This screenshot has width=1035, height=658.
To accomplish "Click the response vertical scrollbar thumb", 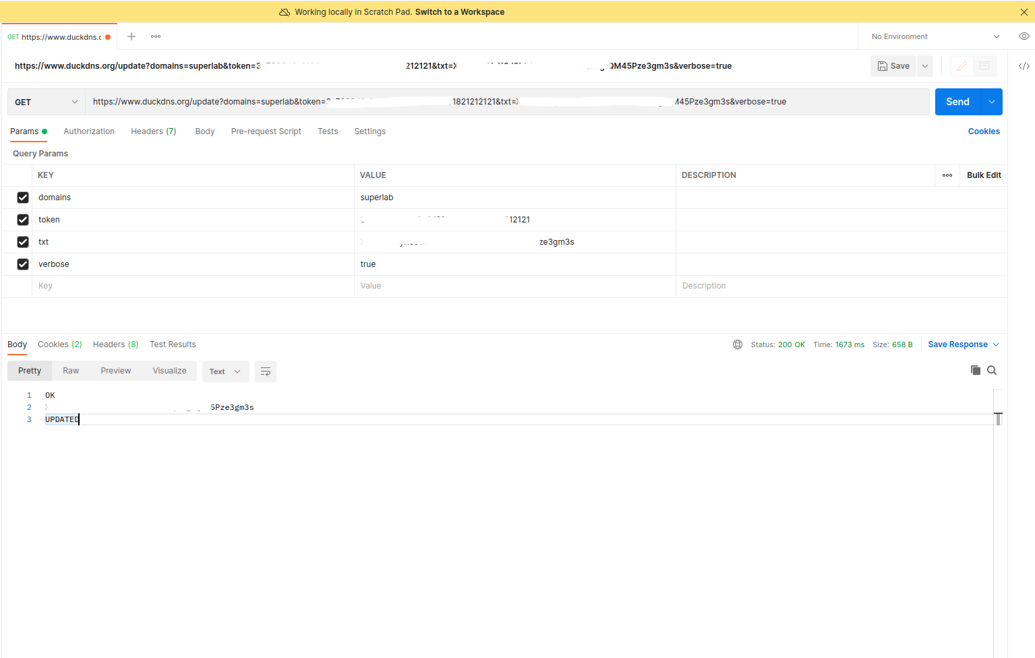I will [998, 419].
